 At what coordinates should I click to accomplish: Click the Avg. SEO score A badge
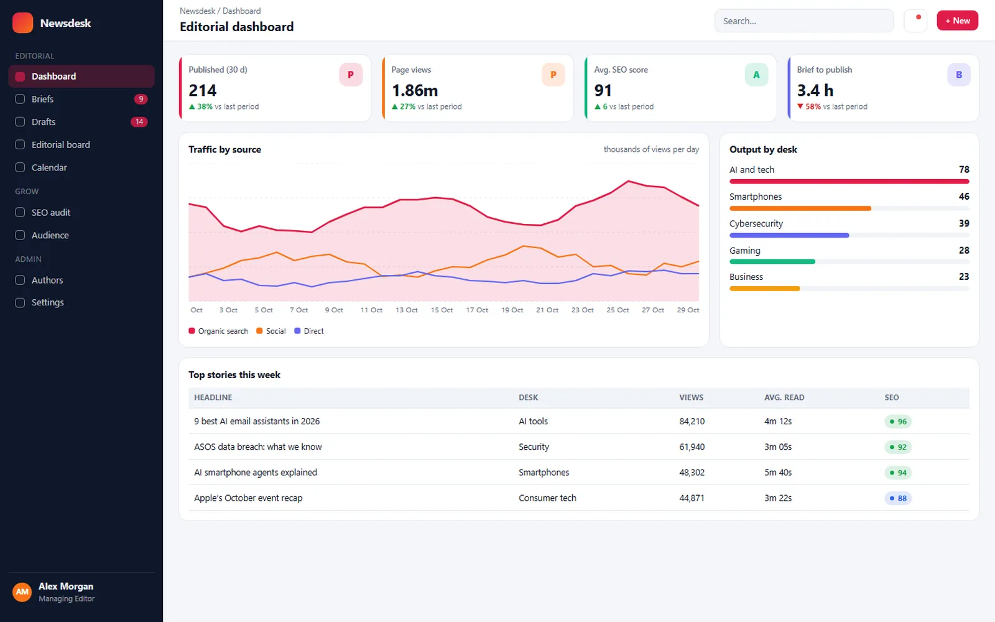coord(756,75)
